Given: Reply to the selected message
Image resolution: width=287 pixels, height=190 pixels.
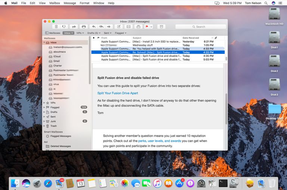Looking at the screenshot, I should pyautogui.click(x=93, y=27).
